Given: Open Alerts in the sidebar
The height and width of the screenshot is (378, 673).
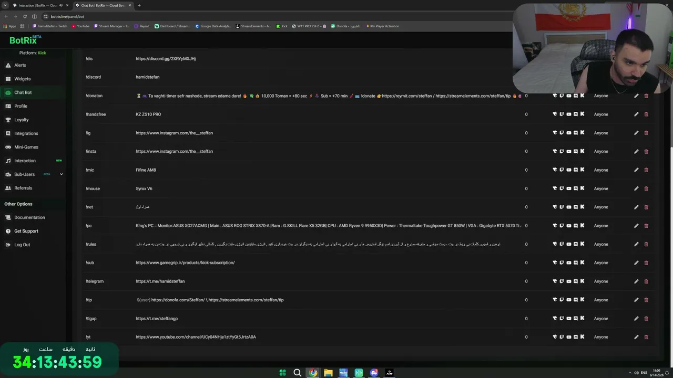Looking at the screenshot, I should [20, 65].
